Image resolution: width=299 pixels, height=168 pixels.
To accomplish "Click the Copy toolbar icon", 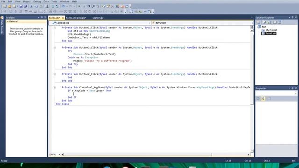I will click(x=36, y=6).
